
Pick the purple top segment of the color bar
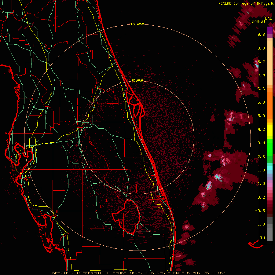coord(270,31)
